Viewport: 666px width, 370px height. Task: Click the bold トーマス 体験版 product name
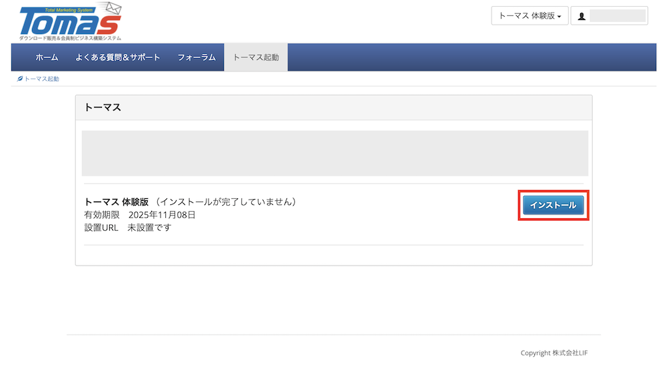coord(117,202)
